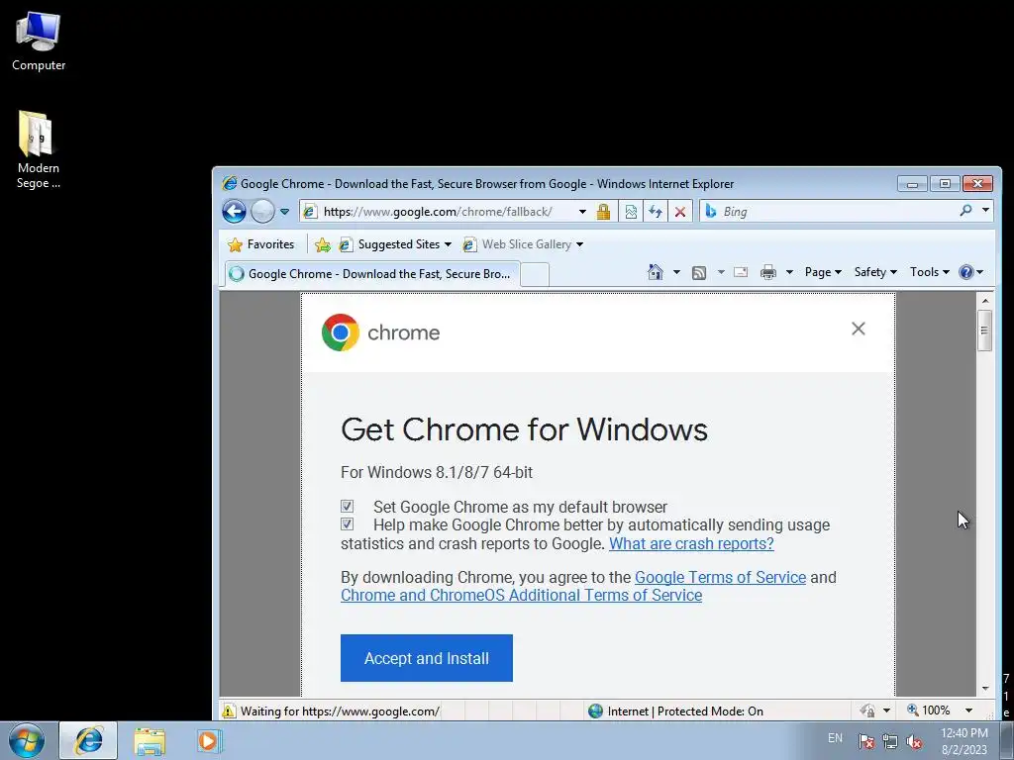
Task: Open the Tools menu
Action: (929, 272)
